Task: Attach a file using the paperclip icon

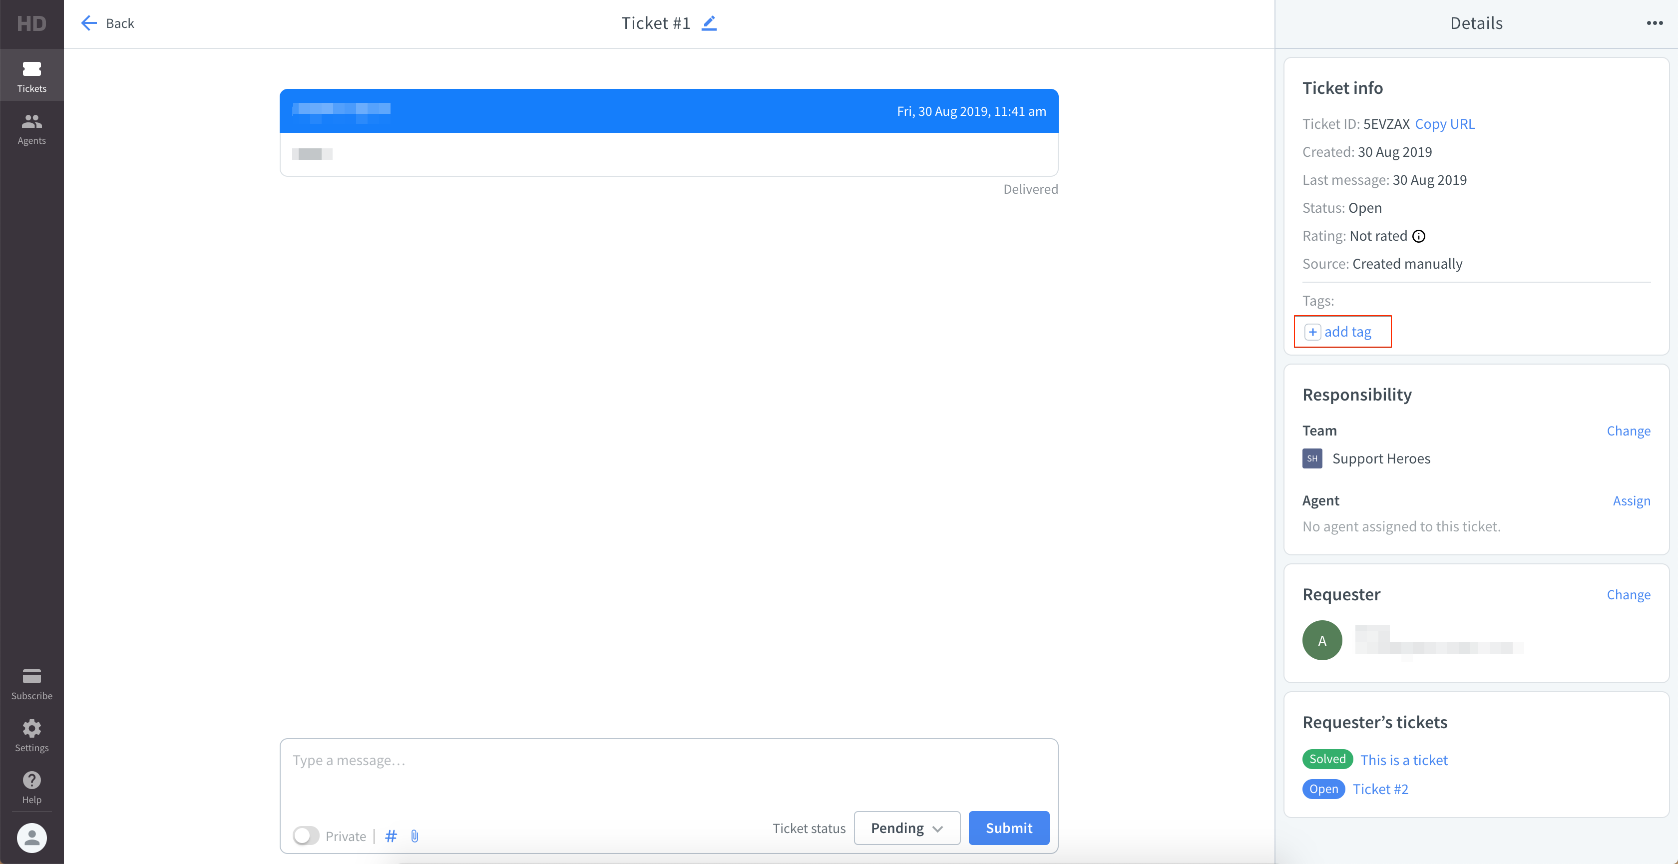Action: (x=415, y=836)
